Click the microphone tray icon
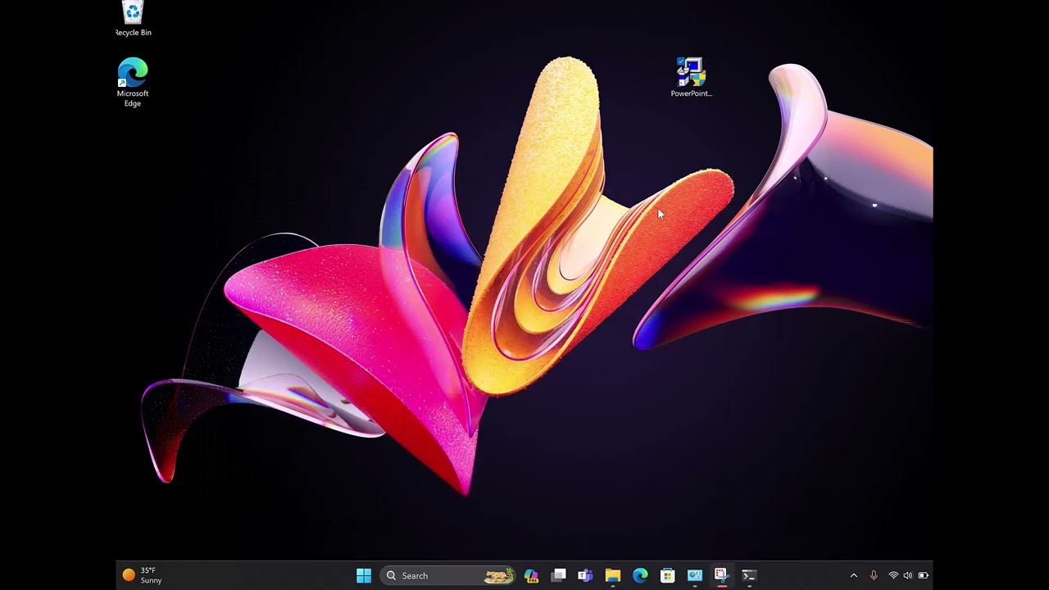The image size is (1049, 590). click(x=874, y=575)
